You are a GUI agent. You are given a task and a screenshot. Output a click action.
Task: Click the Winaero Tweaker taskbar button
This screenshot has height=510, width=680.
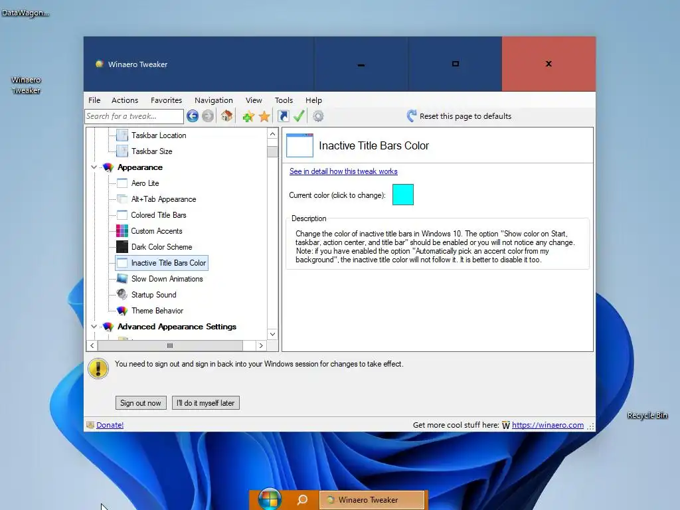coord(372,499)
